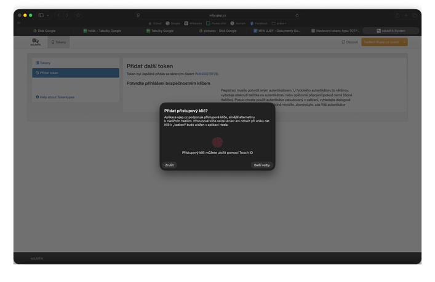Go back with the Safari back arrow

click(59, 15)
